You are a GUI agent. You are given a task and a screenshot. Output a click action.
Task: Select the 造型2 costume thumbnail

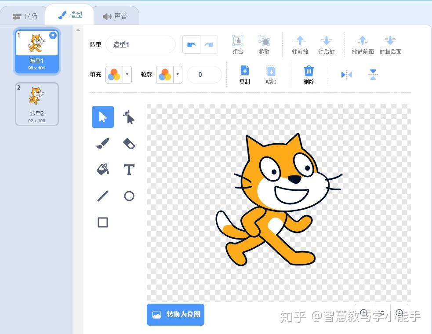pyautogui.click(x=36, y=104)
